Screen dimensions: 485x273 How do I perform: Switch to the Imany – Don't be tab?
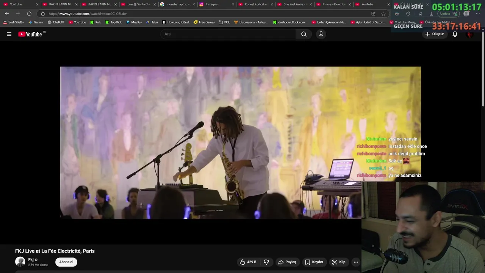pyautogui.click(x=333, y=4)
